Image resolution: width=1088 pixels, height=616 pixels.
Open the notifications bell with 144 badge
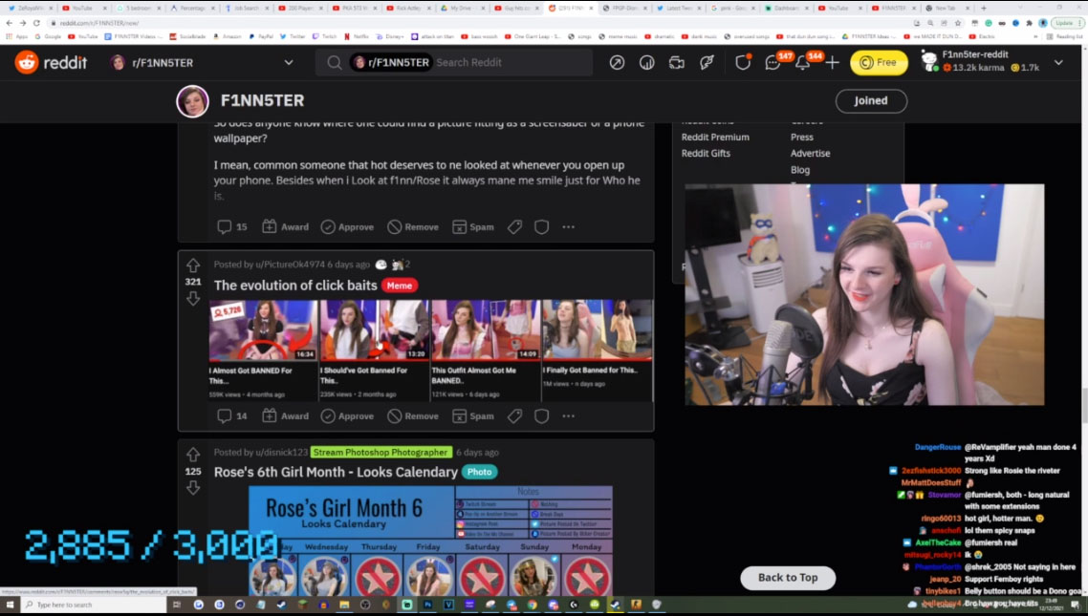tap(803, 62)
